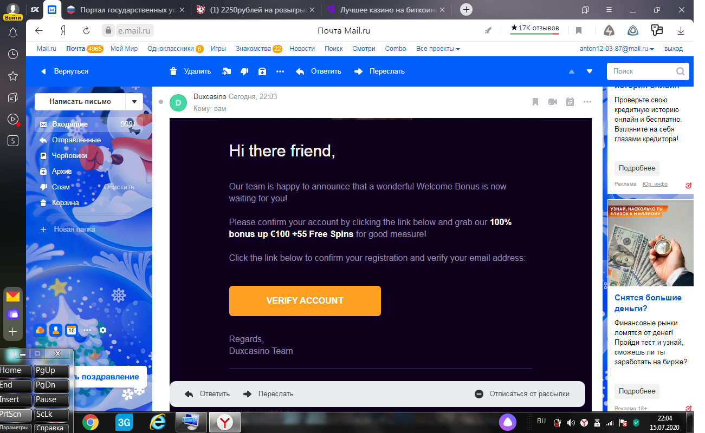Toggle the unread dot beside Duxcasino sender
The width and height of the screenshot is (705, 433).
pos(161,102)
